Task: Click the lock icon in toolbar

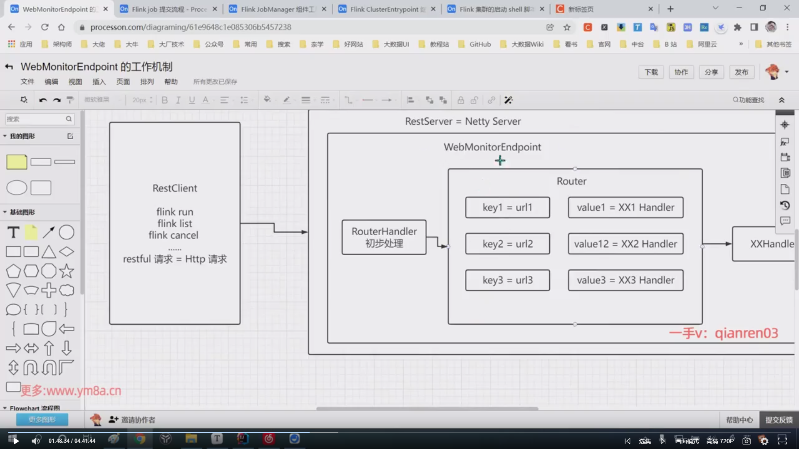Action: (461, 100)
